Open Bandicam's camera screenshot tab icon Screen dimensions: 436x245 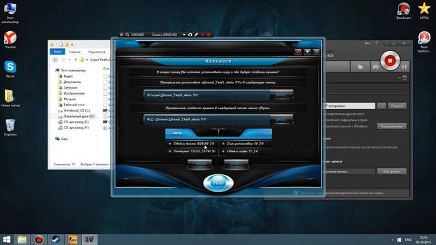tap(375, 67)
